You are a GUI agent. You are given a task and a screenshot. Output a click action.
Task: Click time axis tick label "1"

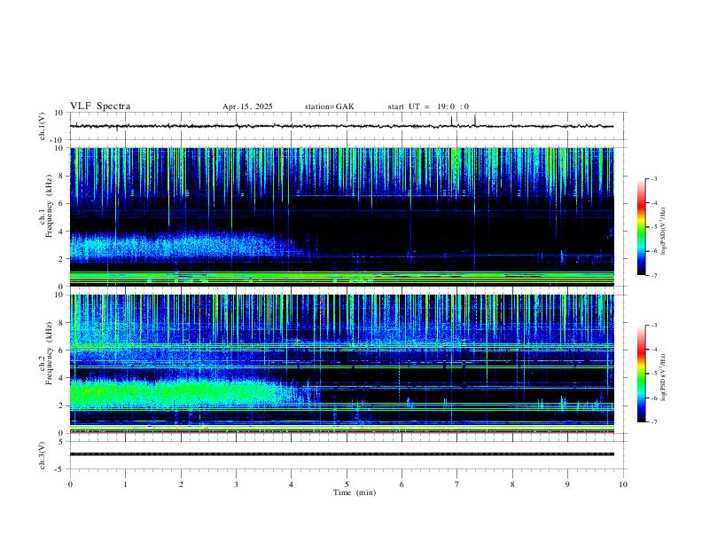[125, 484]
